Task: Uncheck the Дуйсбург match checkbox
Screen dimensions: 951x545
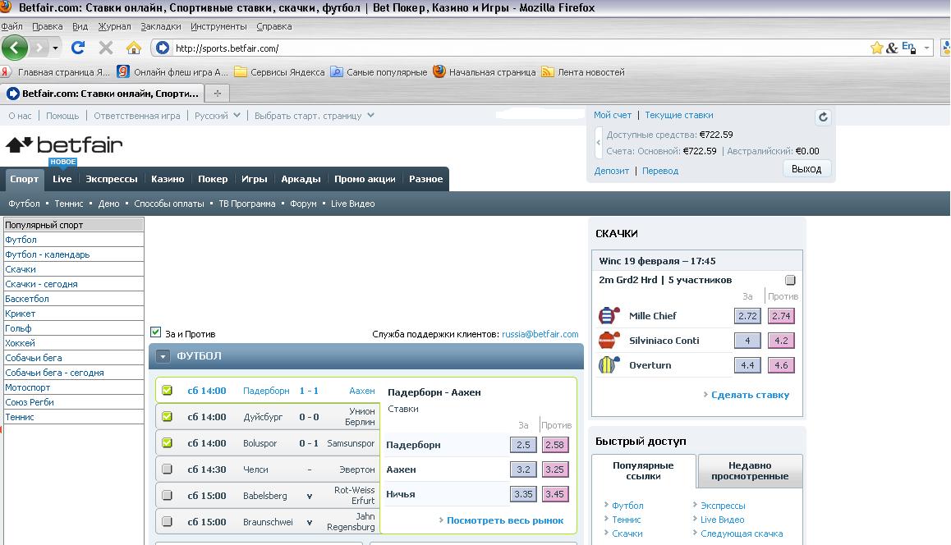Action: click(x=167, y=416)
